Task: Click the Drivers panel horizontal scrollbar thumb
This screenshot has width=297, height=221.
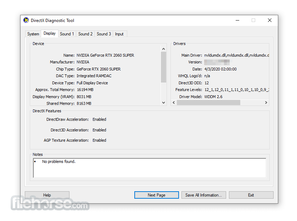Action: (208, 103)
